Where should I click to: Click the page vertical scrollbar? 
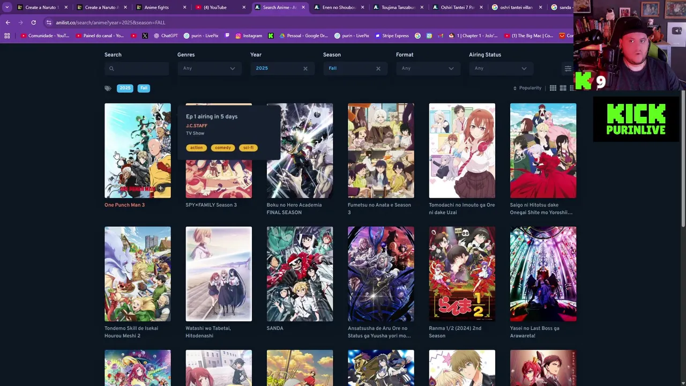click(x=683, y=159)
